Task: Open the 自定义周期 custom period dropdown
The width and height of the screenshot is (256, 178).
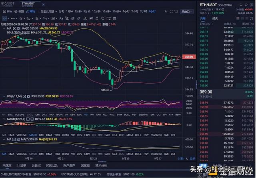Action: (x=49, y=12)
